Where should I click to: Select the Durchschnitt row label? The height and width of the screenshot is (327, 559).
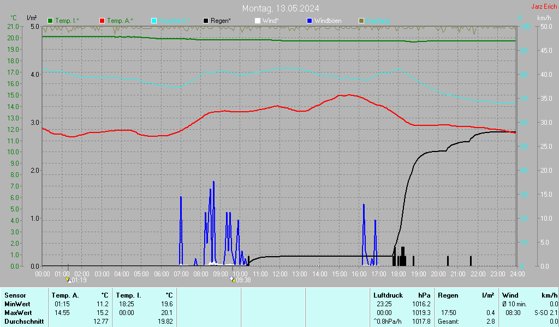23,321
